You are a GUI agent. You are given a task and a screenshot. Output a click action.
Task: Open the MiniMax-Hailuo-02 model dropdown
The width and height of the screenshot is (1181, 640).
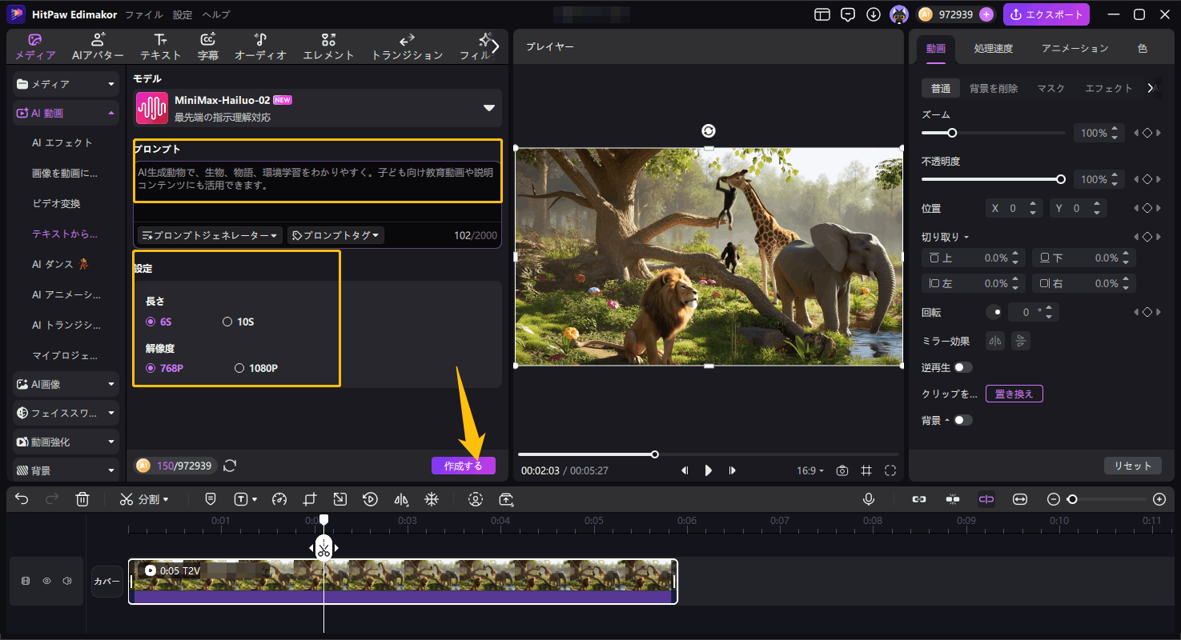[x=488, y=108]
